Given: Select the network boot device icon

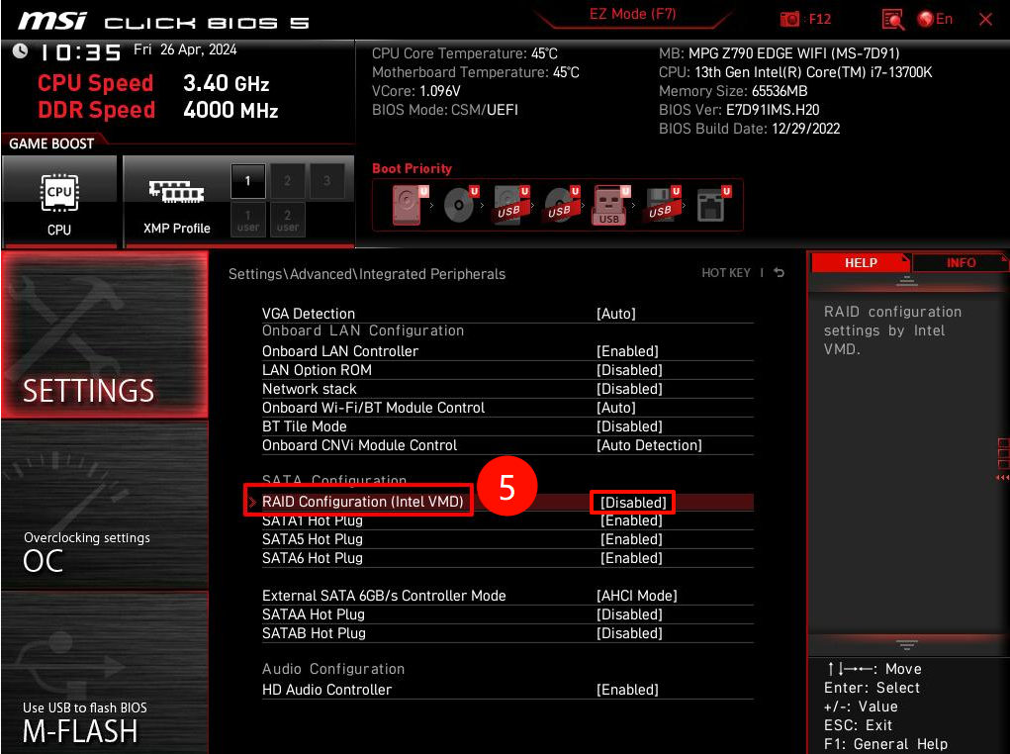Looking at the screenshot, I should pos(713,205).
